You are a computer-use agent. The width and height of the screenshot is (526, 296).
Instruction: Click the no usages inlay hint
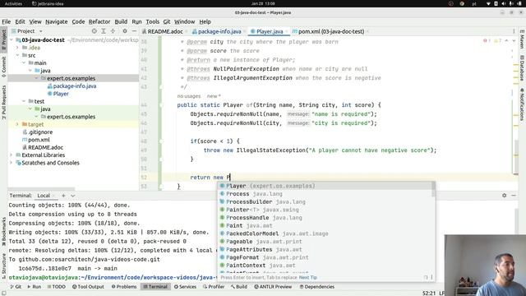[189, 96]
